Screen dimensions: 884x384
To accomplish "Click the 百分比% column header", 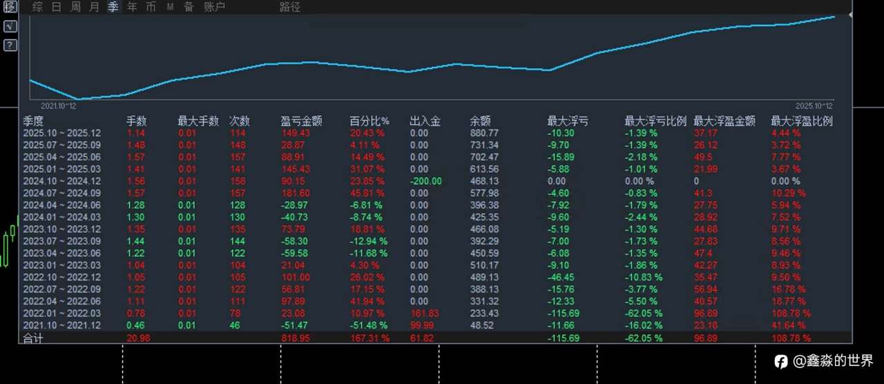I will [369, 121].
